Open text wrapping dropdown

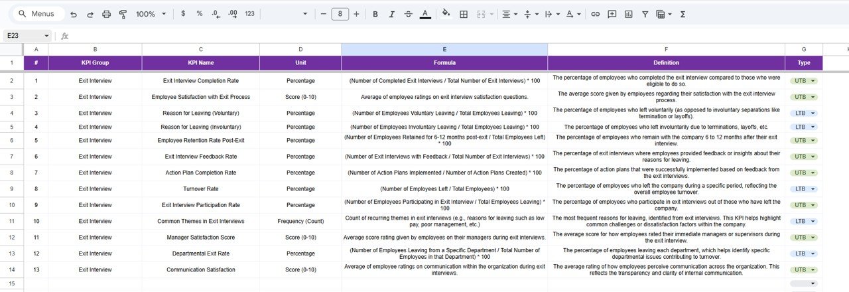[x=552, y=14]
